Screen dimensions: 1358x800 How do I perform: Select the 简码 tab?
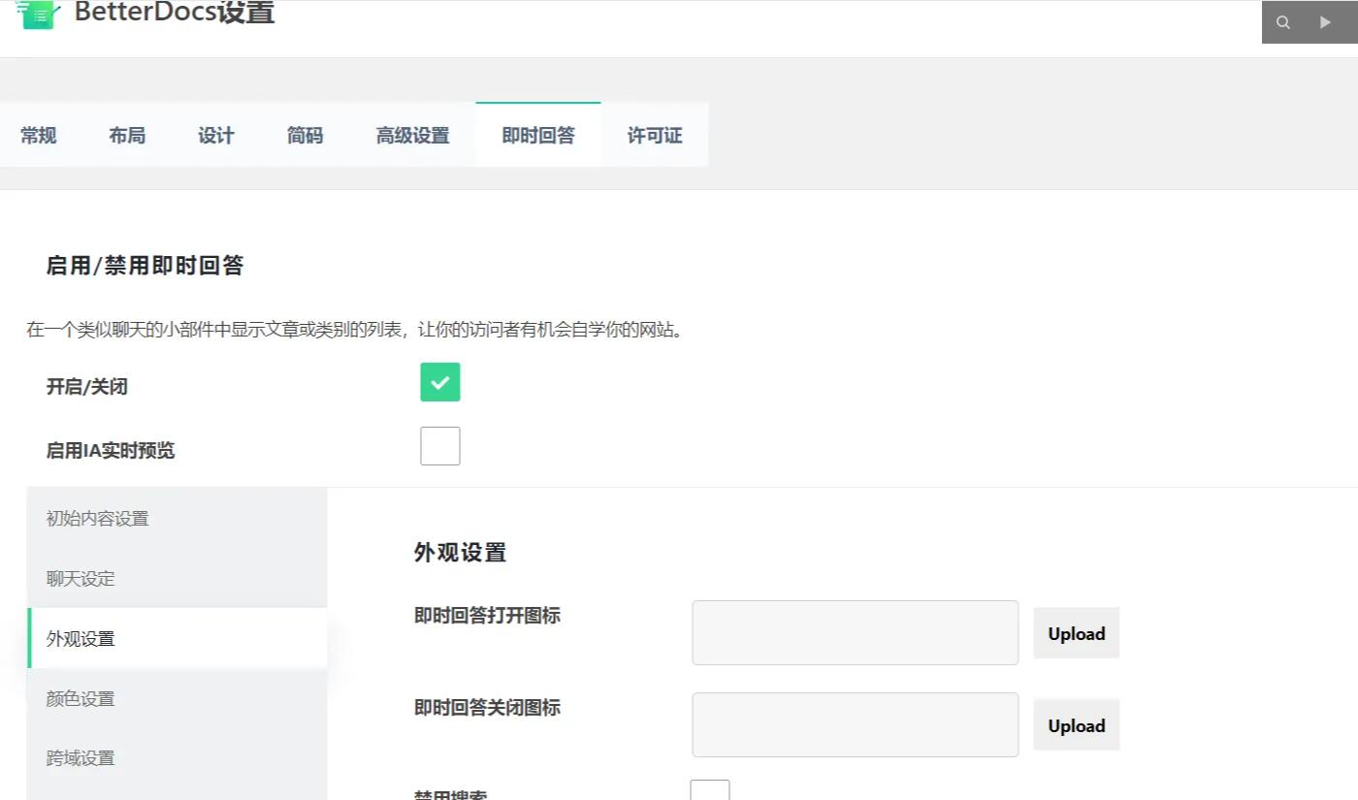(305, 136)
